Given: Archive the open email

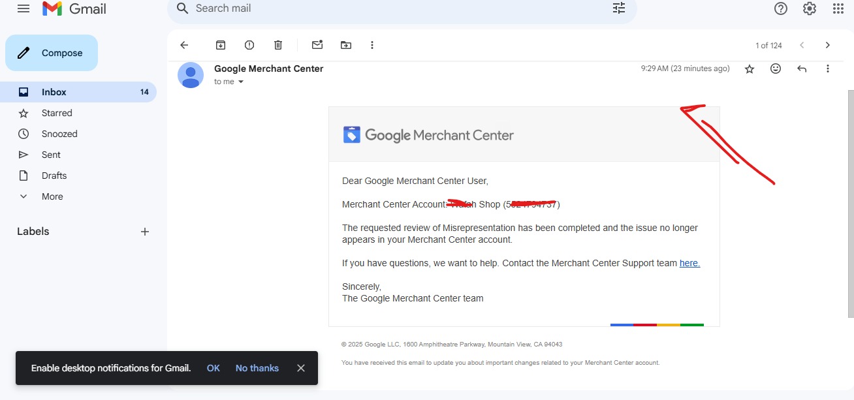Looking at the screenshot, I should click(221, 45).
